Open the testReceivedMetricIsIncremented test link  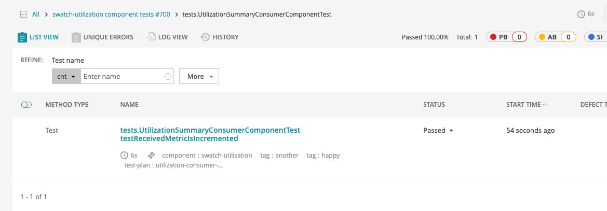pos(179,139)
